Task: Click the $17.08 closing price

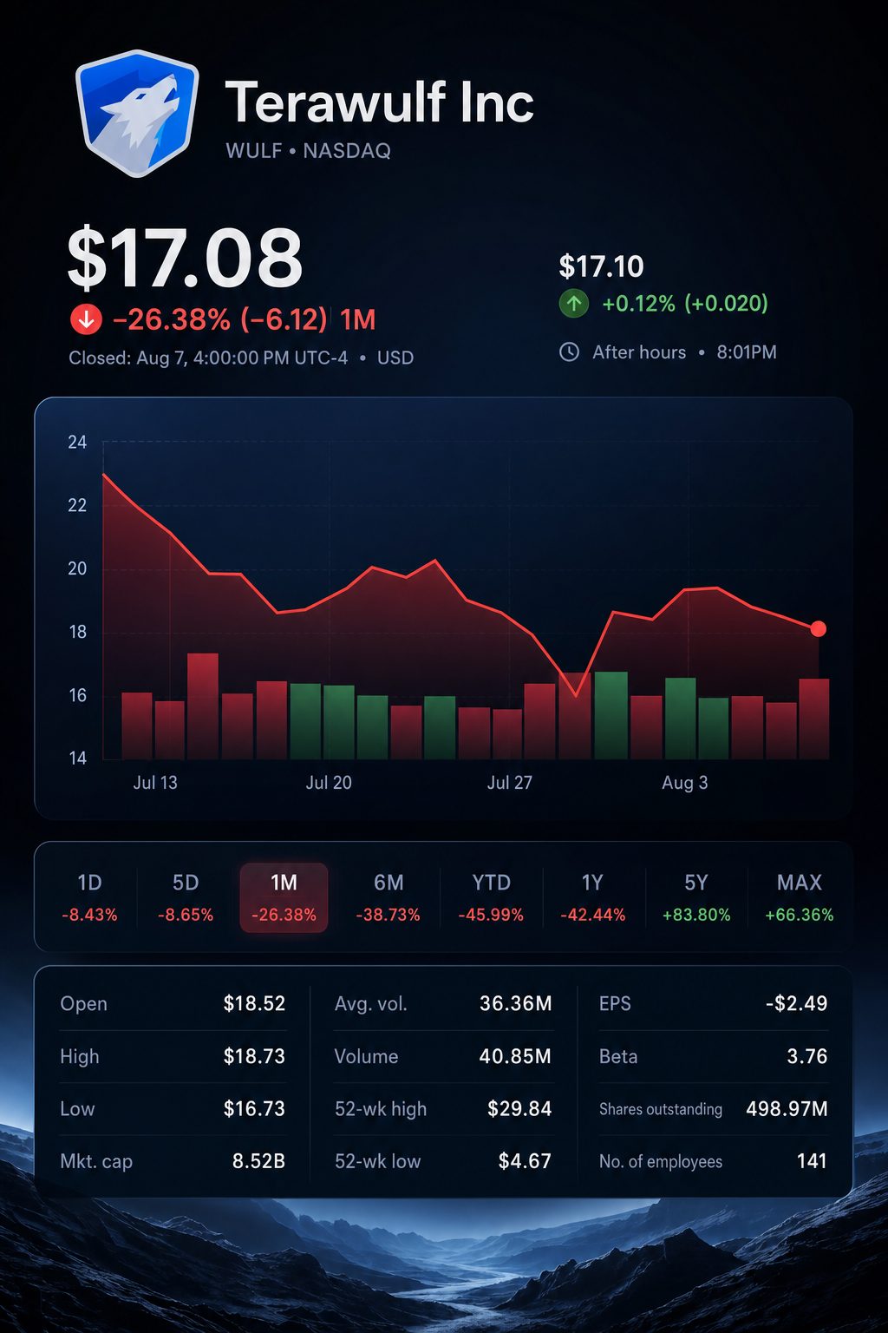Action: click(x=186, y=258)
